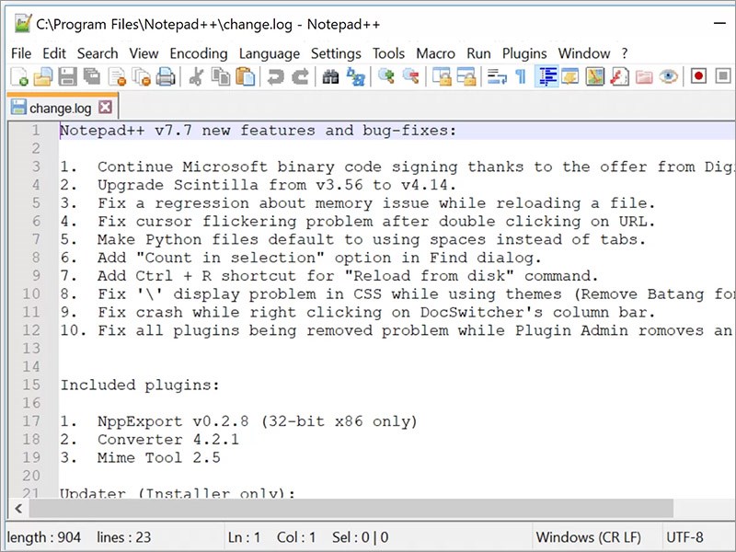Viewport: 736px width, 552px height.
Task: Toggle synchronize horizontal scrolling icon
Action: click(x=466, y=76)
